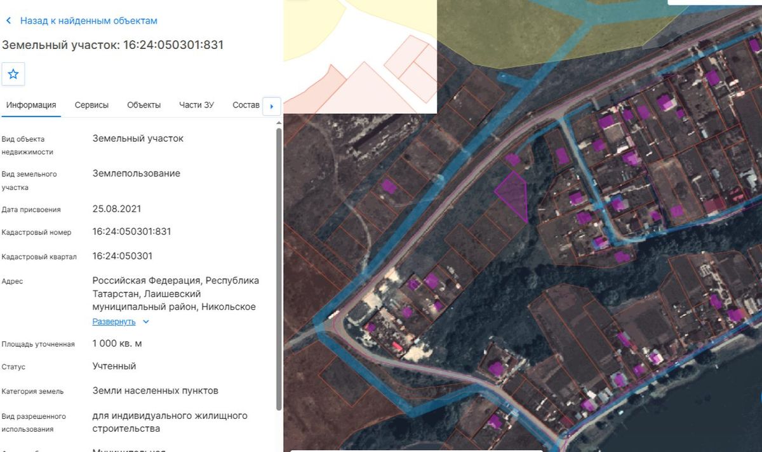Click the date value 25.08.2021

click(117, 209)
